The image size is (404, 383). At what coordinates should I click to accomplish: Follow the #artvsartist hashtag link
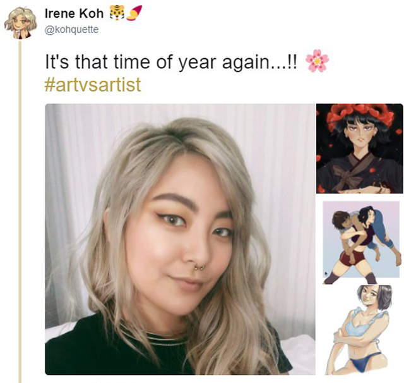(93, 85)
